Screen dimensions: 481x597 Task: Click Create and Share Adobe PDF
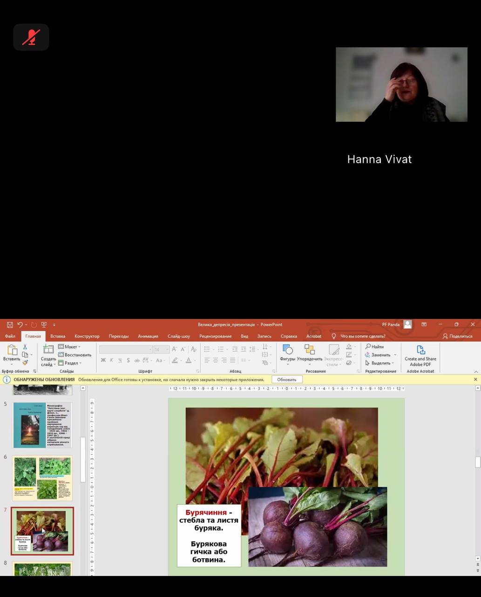click(x=420, y=355)
